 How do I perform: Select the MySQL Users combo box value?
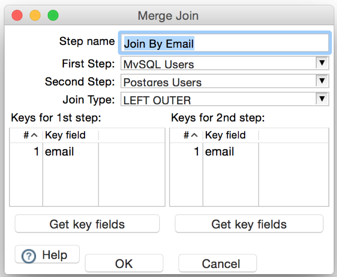219,63
